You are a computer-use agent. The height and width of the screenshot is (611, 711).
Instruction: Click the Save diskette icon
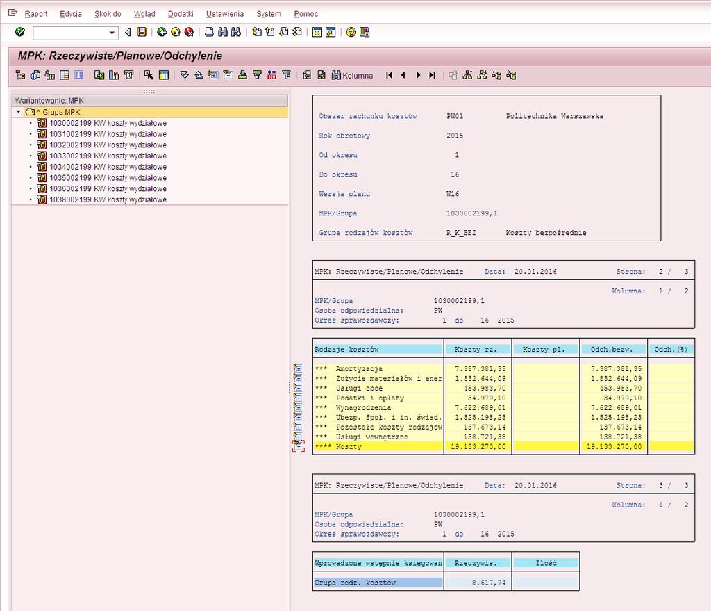point(142,32)
